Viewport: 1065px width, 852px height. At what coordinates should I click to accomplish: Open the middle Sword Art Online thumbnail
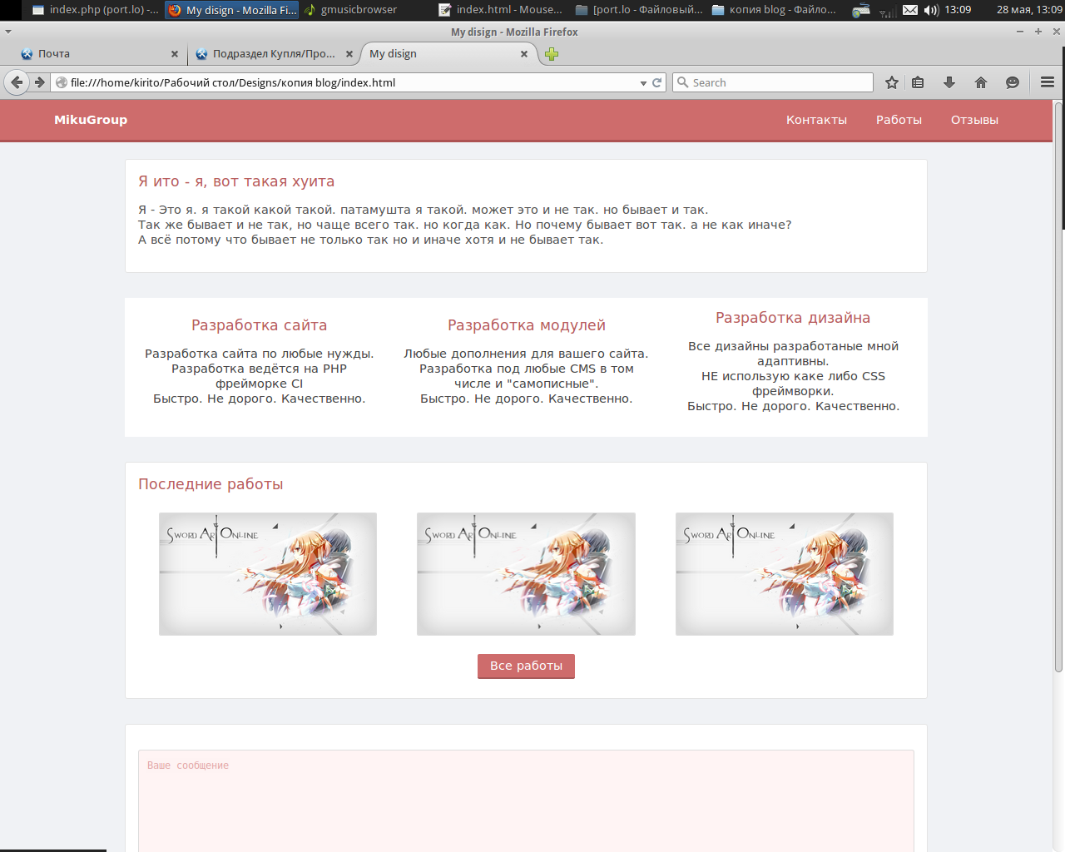click(x=526, y=574)
